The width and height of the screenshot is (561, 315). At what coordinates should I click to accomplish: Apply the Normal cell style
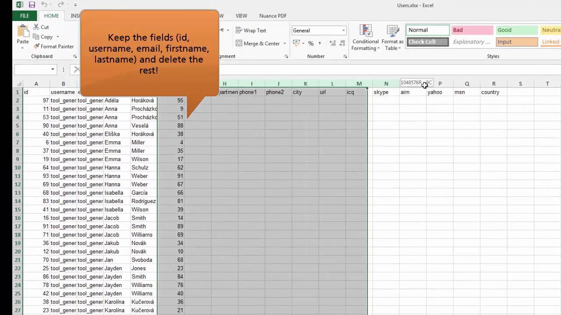(428, 30)
